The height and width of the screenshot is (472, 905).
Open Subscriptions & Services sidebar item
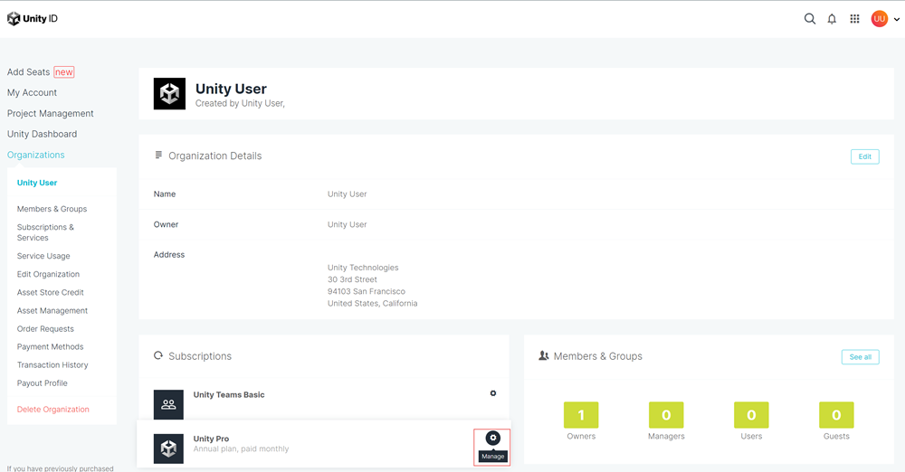[45, 232]
